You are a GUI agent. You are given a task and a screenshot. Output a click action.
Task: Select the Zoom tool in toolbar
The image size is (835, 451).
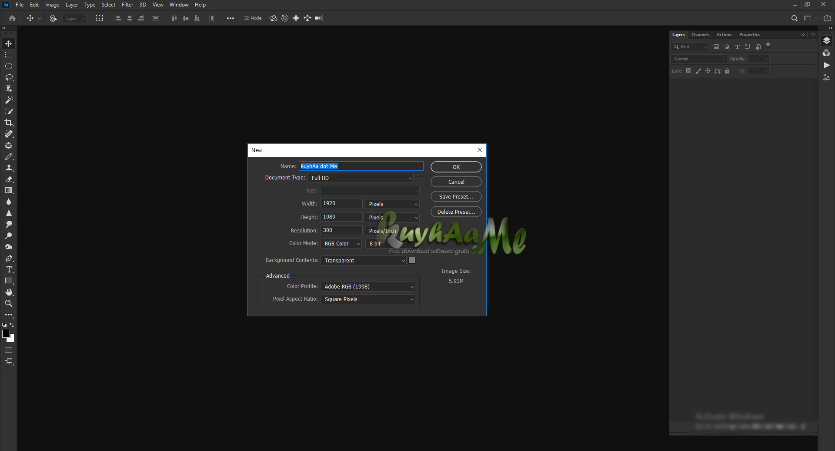[9, 303]
